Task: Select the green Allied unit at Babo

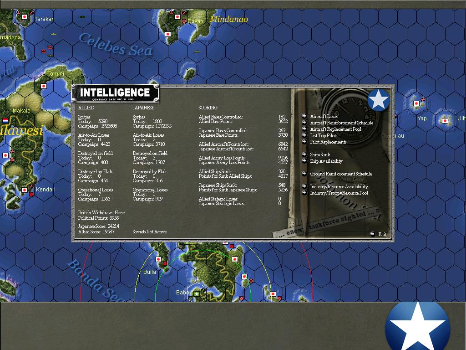Action: point(197,294)
